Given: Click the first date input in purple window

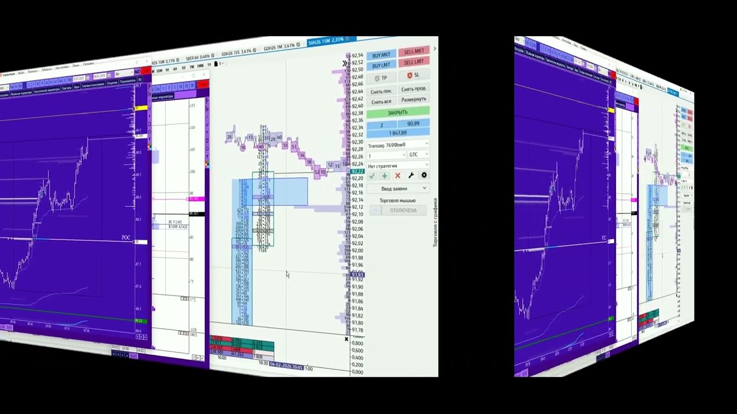Looking at the screenshot, I should 79,78.
